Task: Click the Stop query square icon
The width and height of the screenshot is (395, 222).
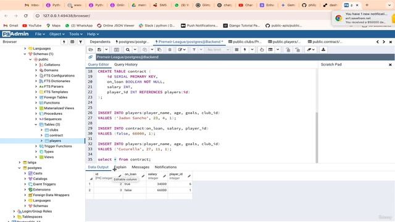Action: (236, 49)
